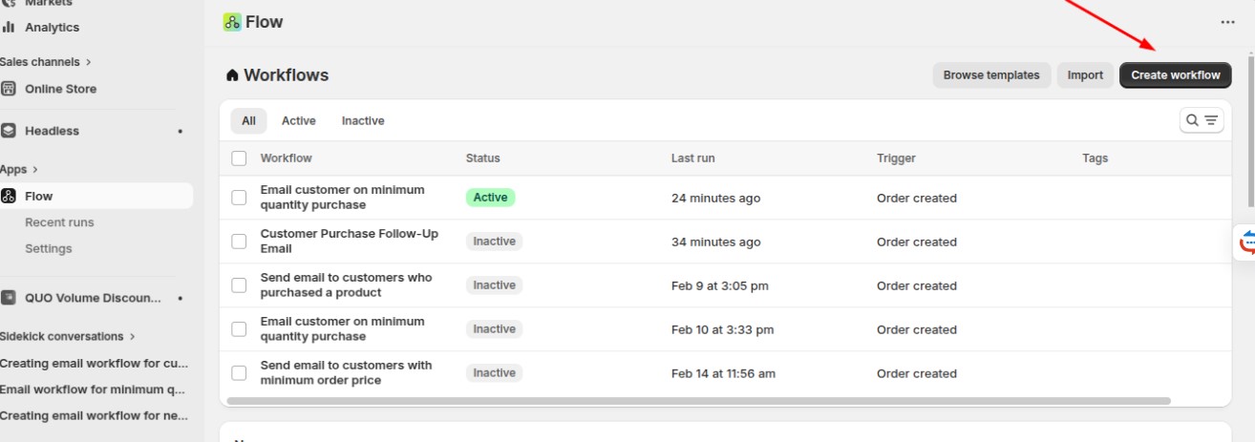Open search and filter workflows icon
Image resolution: width=1255 pixels, height=442 pixels.
coord(1202,120)
